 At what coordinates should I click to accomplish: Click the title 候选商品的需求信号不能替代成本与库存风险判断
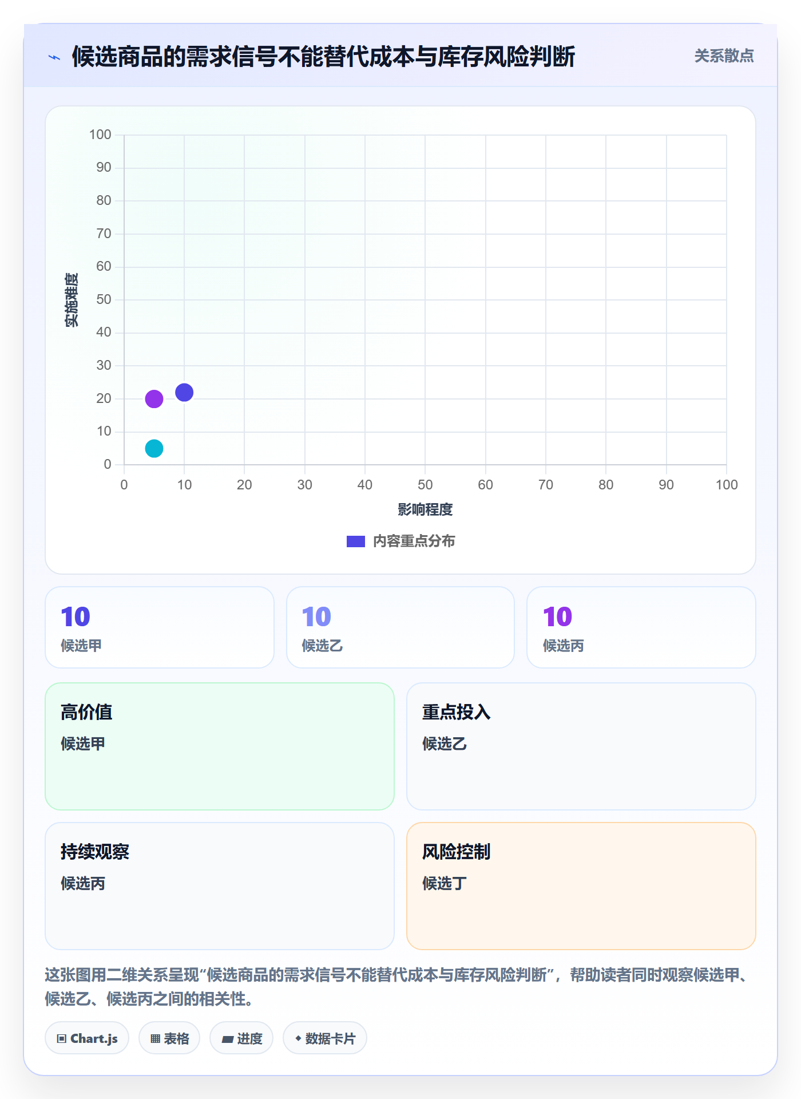pyautogui.click(x=323, y=57)
